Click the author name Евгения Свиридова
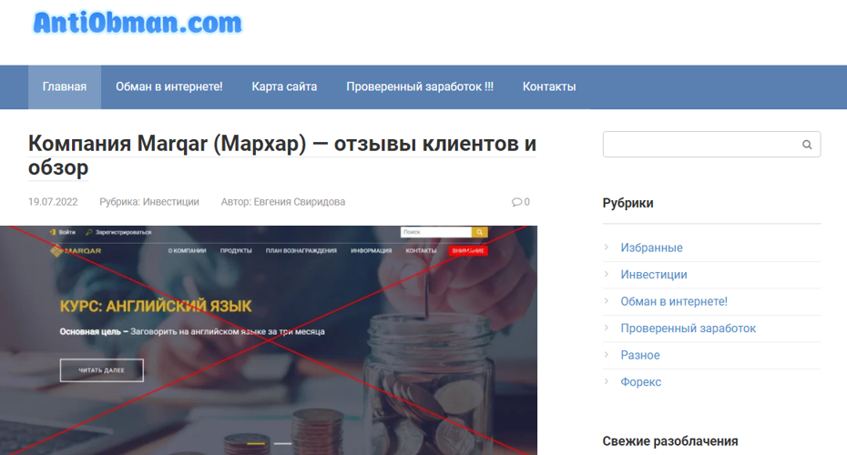The height and width of the screenshot is (455, 847). 300,202
